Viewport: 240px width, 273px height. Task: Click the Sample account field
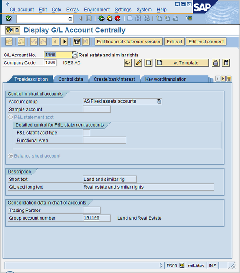point(96,109)
